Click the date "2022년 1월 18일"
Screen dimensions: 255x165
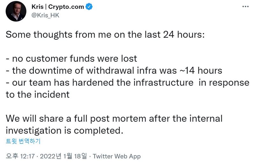pos(63,156)
